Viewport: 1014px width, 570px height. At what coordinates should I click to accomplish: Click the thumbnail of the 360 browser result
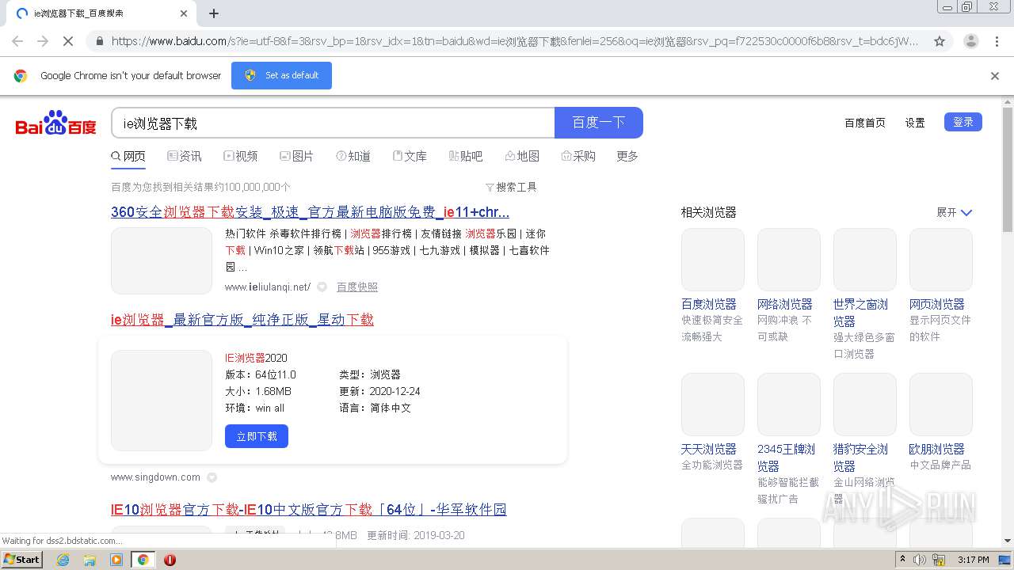pos(162,260)
